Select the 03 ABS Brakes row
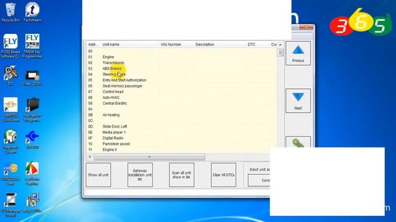396x222 pixels. click(x=181, y=68)
